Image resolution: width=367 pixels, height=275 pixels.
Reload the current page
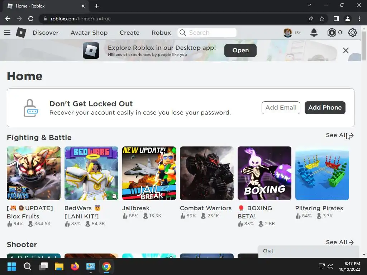[31, 19]
